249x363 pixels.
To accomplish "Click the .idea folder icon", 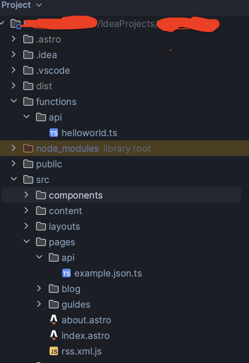I will 28,55.
